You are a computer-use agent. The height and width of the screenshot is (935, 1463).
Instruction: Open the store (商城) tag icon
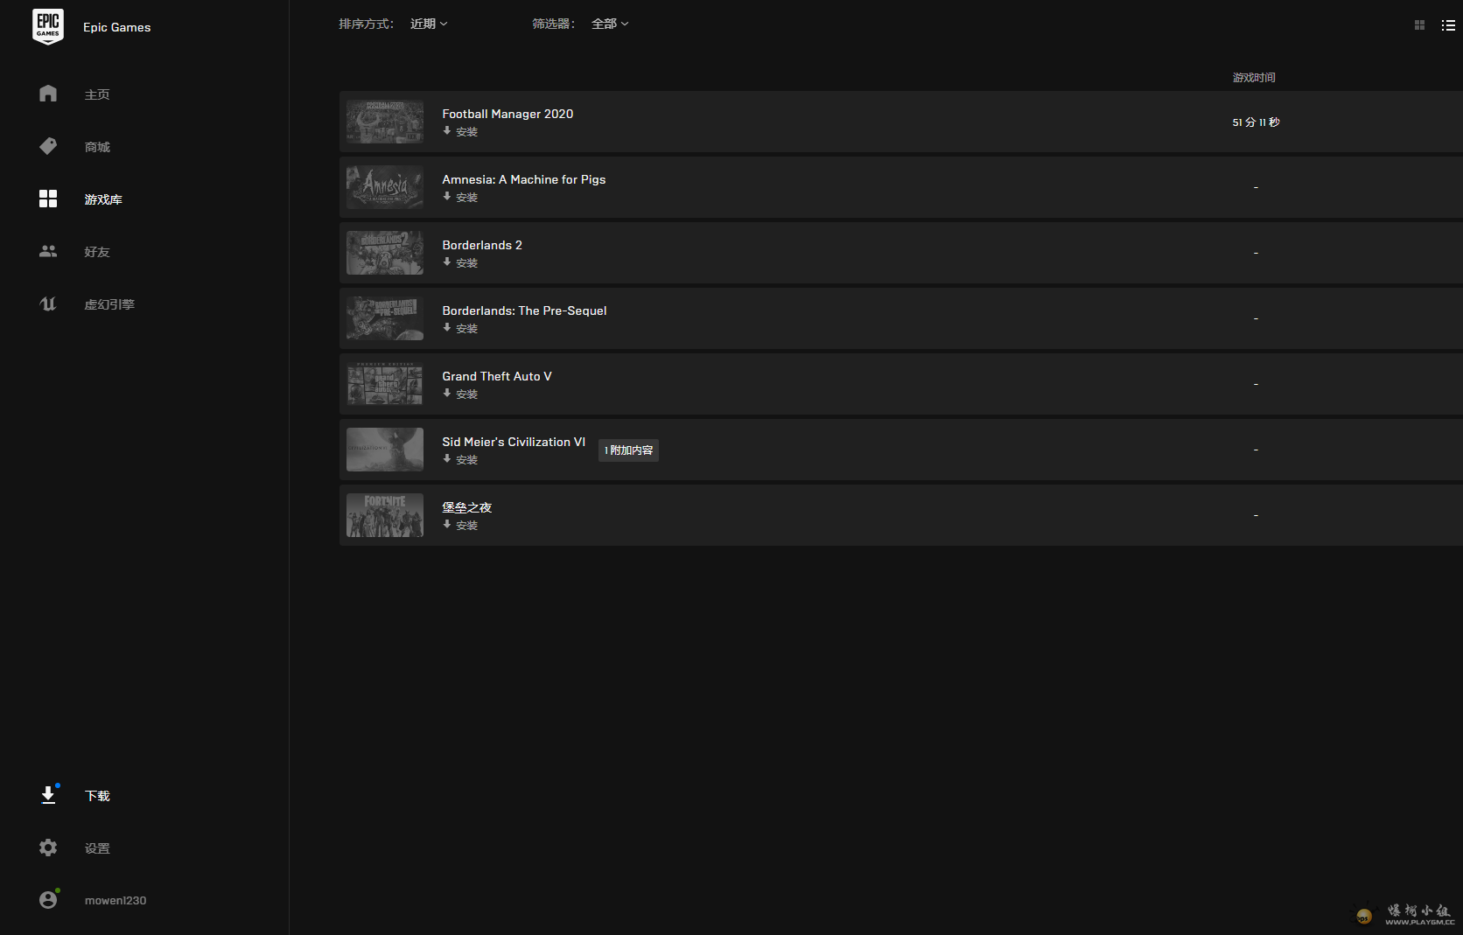tap(48, 146)
